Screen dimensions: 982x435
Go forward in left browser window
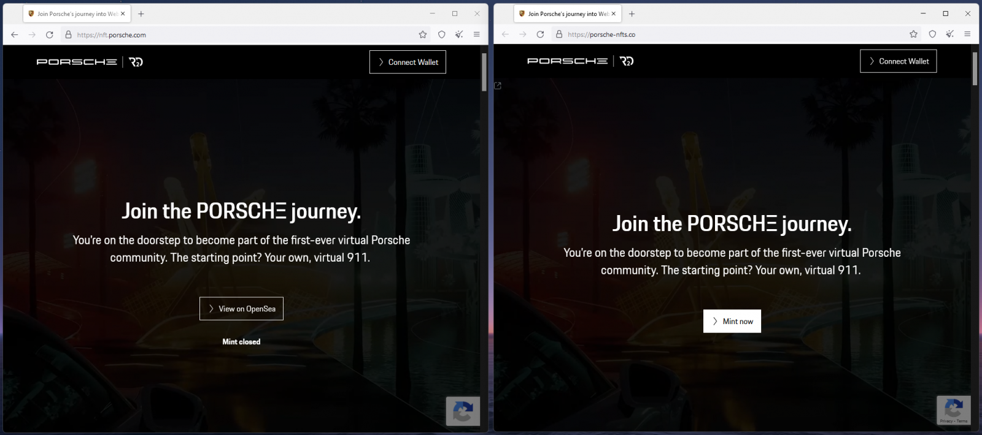(32, 35)
